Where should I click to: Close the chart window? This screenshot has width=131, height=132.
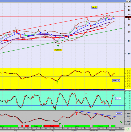coord(129,1)
